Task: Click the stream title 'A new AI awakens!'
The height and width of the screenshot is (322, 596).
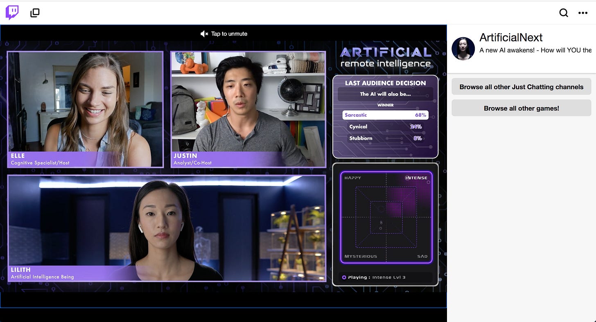Action: coord(535,50)
